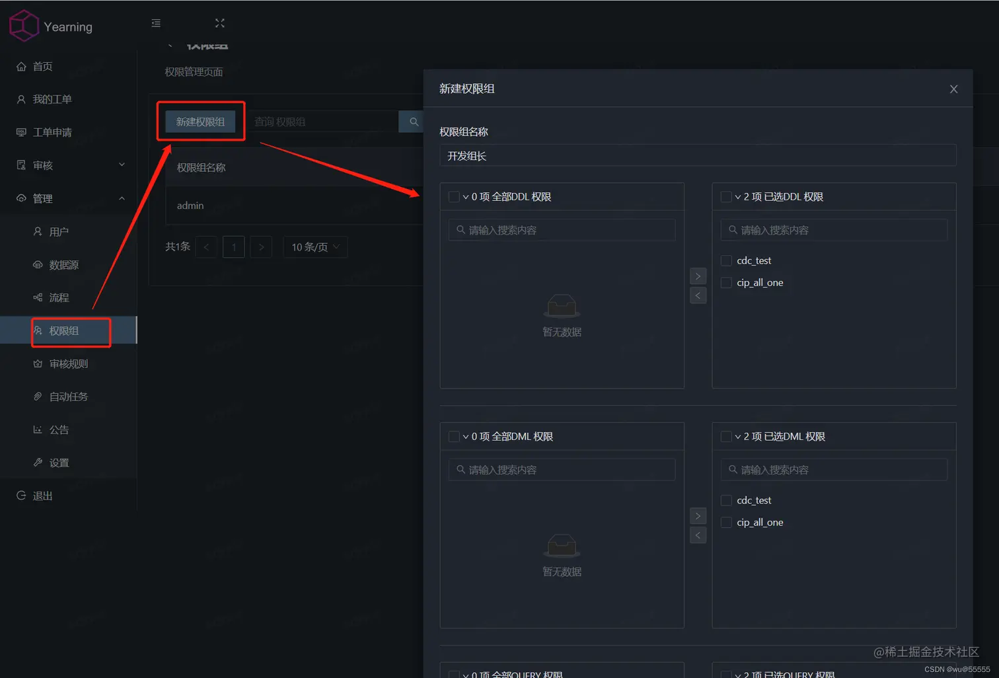Click the 设置 wrench icon
The image size is (999, 678).
(x=38, y=463)
